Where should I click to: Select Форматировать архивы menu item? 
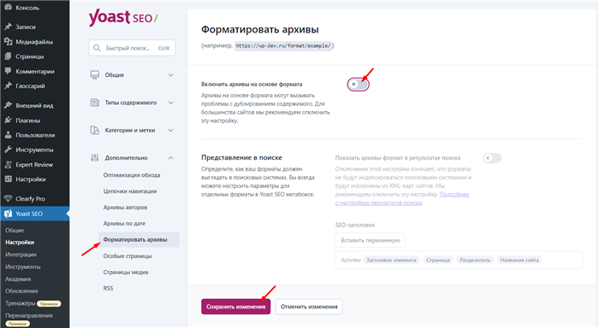(139, 239)
